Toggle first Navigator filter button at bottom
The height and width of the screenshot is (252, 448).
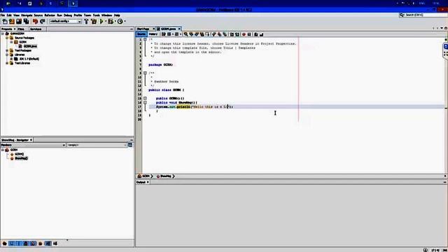(x=5, y=244)
